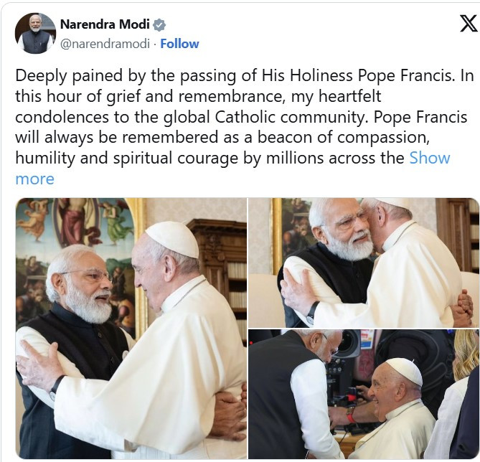Follow the @narendramodi account

179,44
